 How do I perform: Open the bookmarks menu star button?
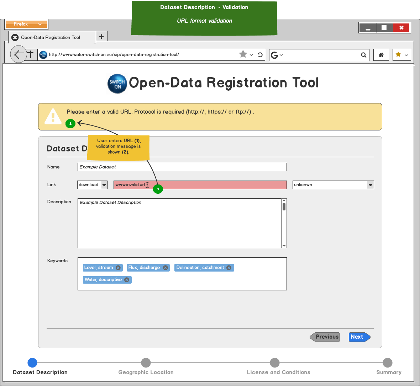tap(401, 55)
